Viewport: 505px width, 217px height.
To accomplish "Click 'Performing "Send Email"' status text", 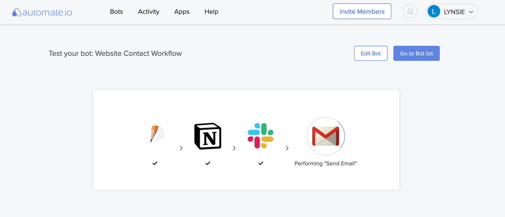I will point(326,163).
